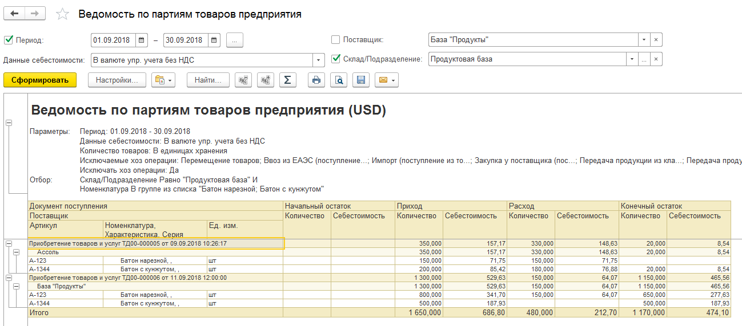Click total income quantity 1 650,000
The height and width of the screenshot is (326, 742).
point(419,312)
